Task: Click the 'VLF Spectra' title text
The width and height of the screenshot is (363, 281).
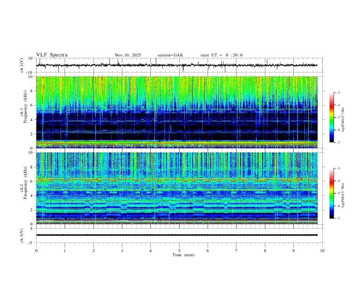Action: point(52,55)
